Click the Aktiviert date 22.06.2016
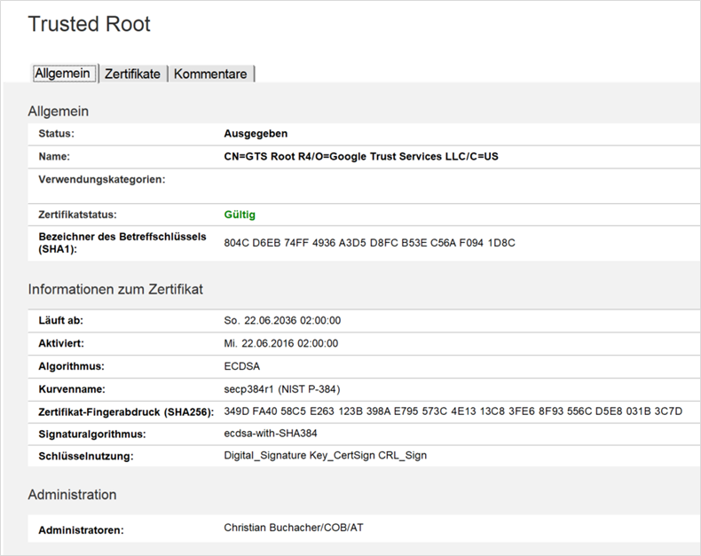Viewport: 701px width, 556px height. pyautogui.click(x=280, y=343)
